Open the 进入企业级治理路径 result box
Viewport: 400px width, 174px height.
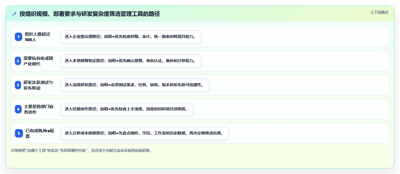click(x=131, y=37)
